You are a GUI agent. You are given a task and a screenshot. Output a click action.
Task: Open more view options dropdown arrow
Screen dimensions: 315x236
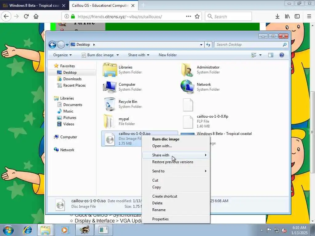(x=260, y=55)
